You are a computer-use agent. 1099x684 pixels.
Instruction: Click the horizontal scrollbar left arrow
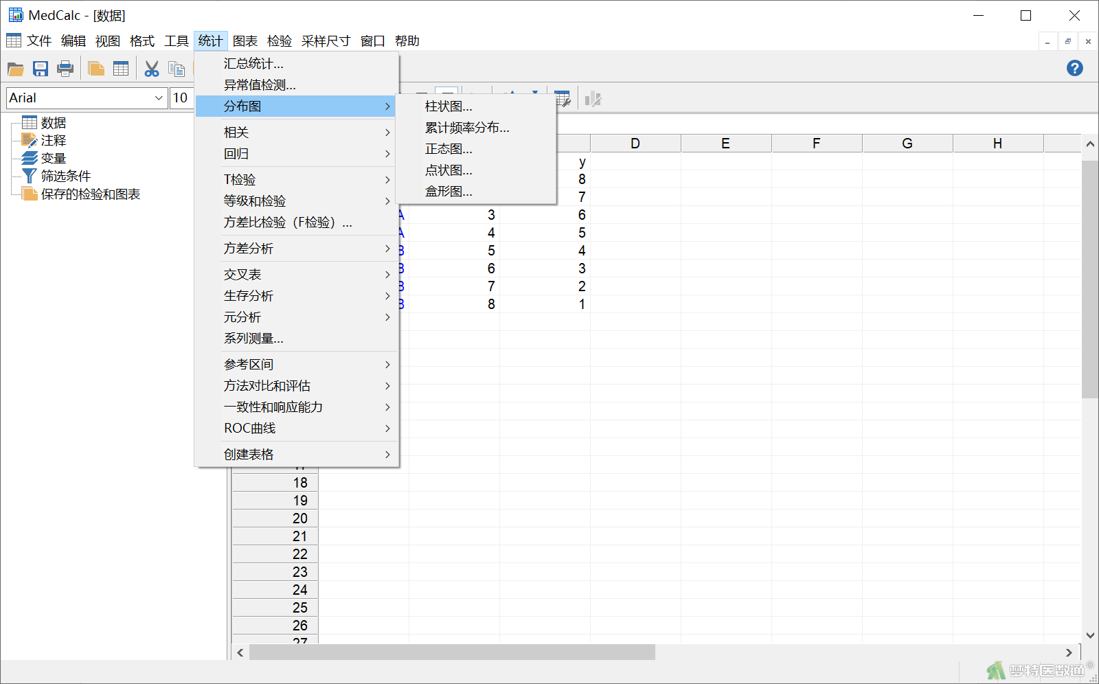[240, 652]
